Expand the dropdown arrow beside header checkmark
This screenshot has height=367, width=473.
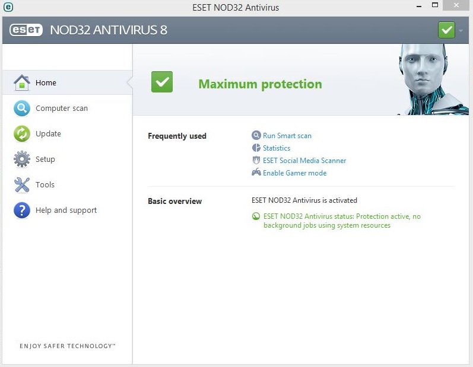pyautogui.click(x=461, y=30)
